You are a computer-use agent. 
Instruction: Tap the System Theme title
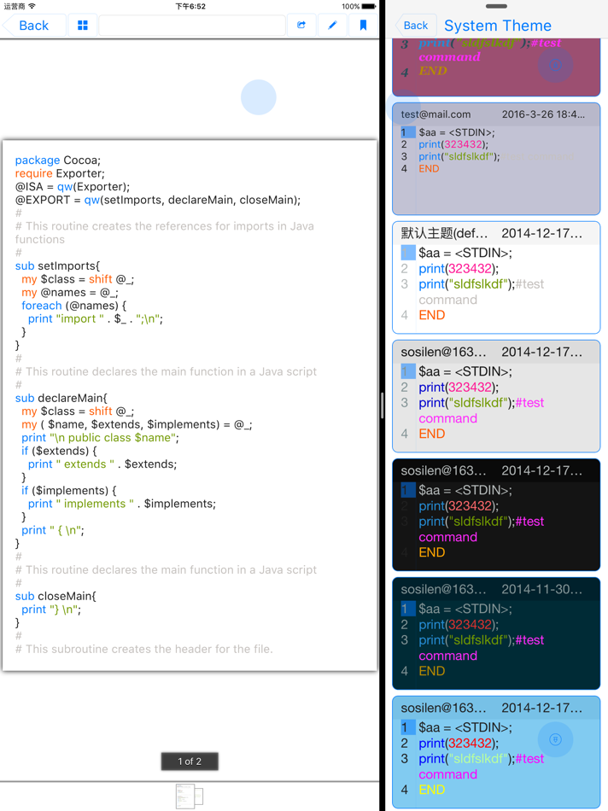498,26
